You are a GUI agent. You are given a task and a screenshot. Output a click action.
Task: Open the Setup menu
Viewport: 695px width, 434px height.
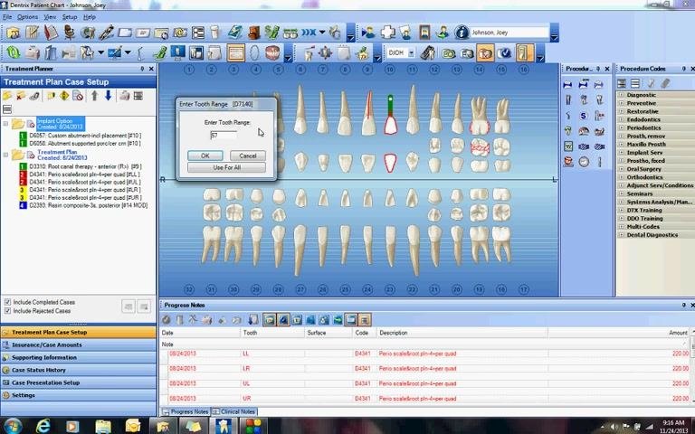coord(69,17)
